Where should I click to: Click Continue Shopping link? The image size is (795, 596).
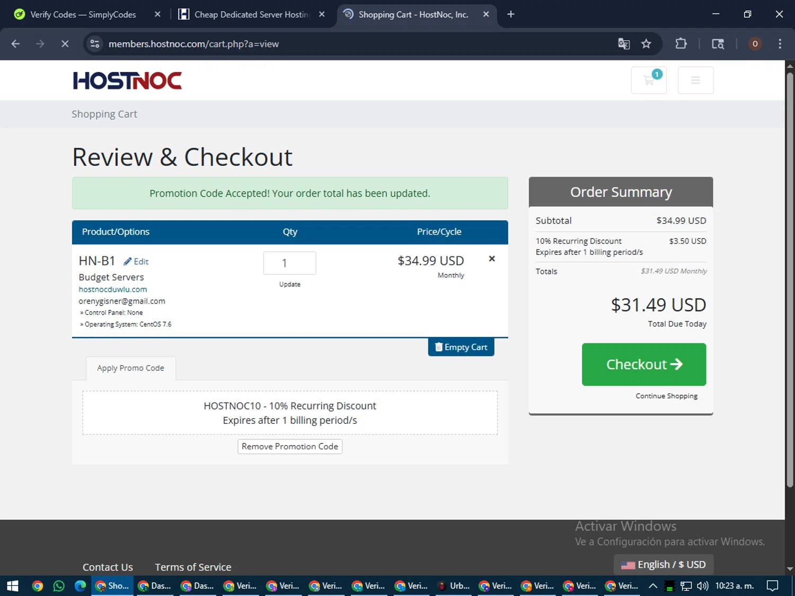click(x=667, y=396)
